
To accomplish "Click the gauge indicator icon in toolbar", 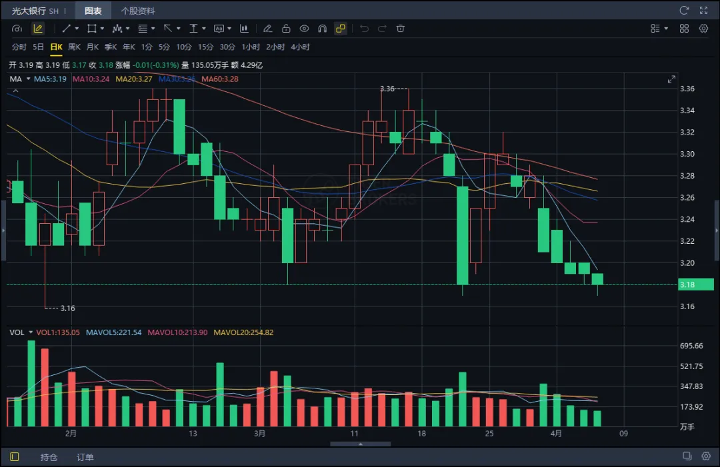I will pyautogui.click(x=17, y=29).
